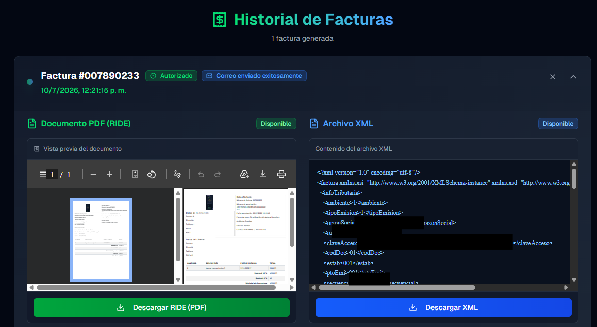Click the Factura #007890233 heading
This screenshot has width=597, height=327.
click(x=90, y=76)
